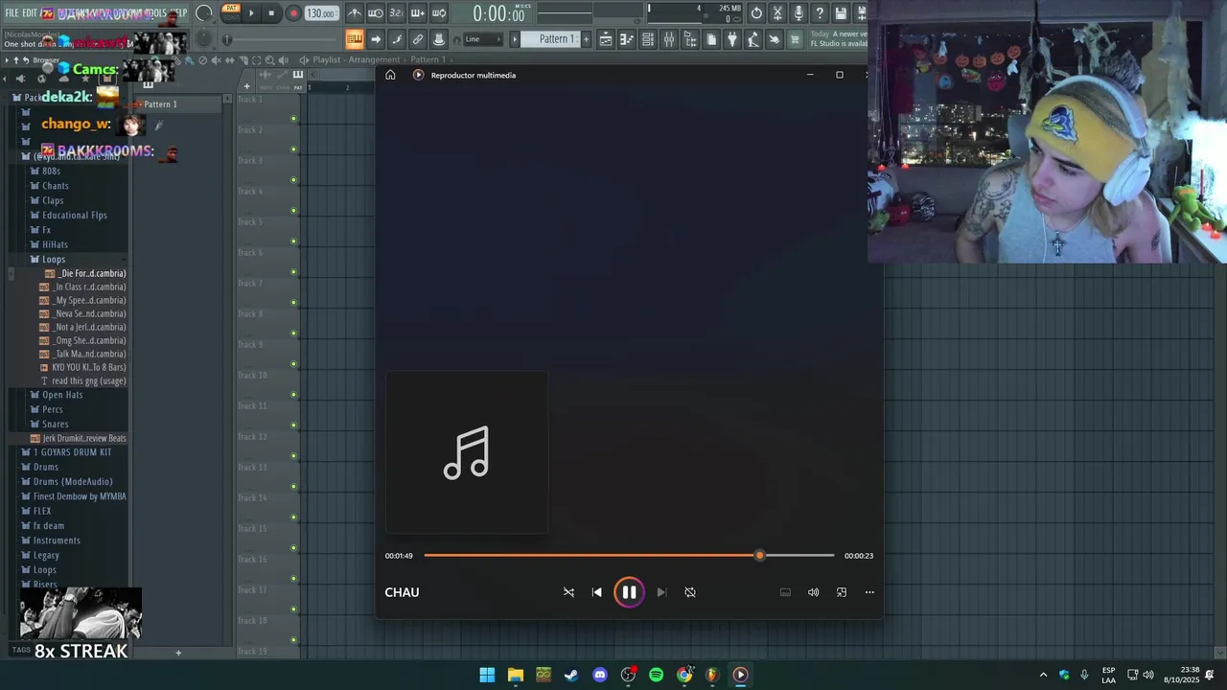This screenshot has width=1227, height=690.
Task: Open the Playlist view icon
Action: [606, 39]
